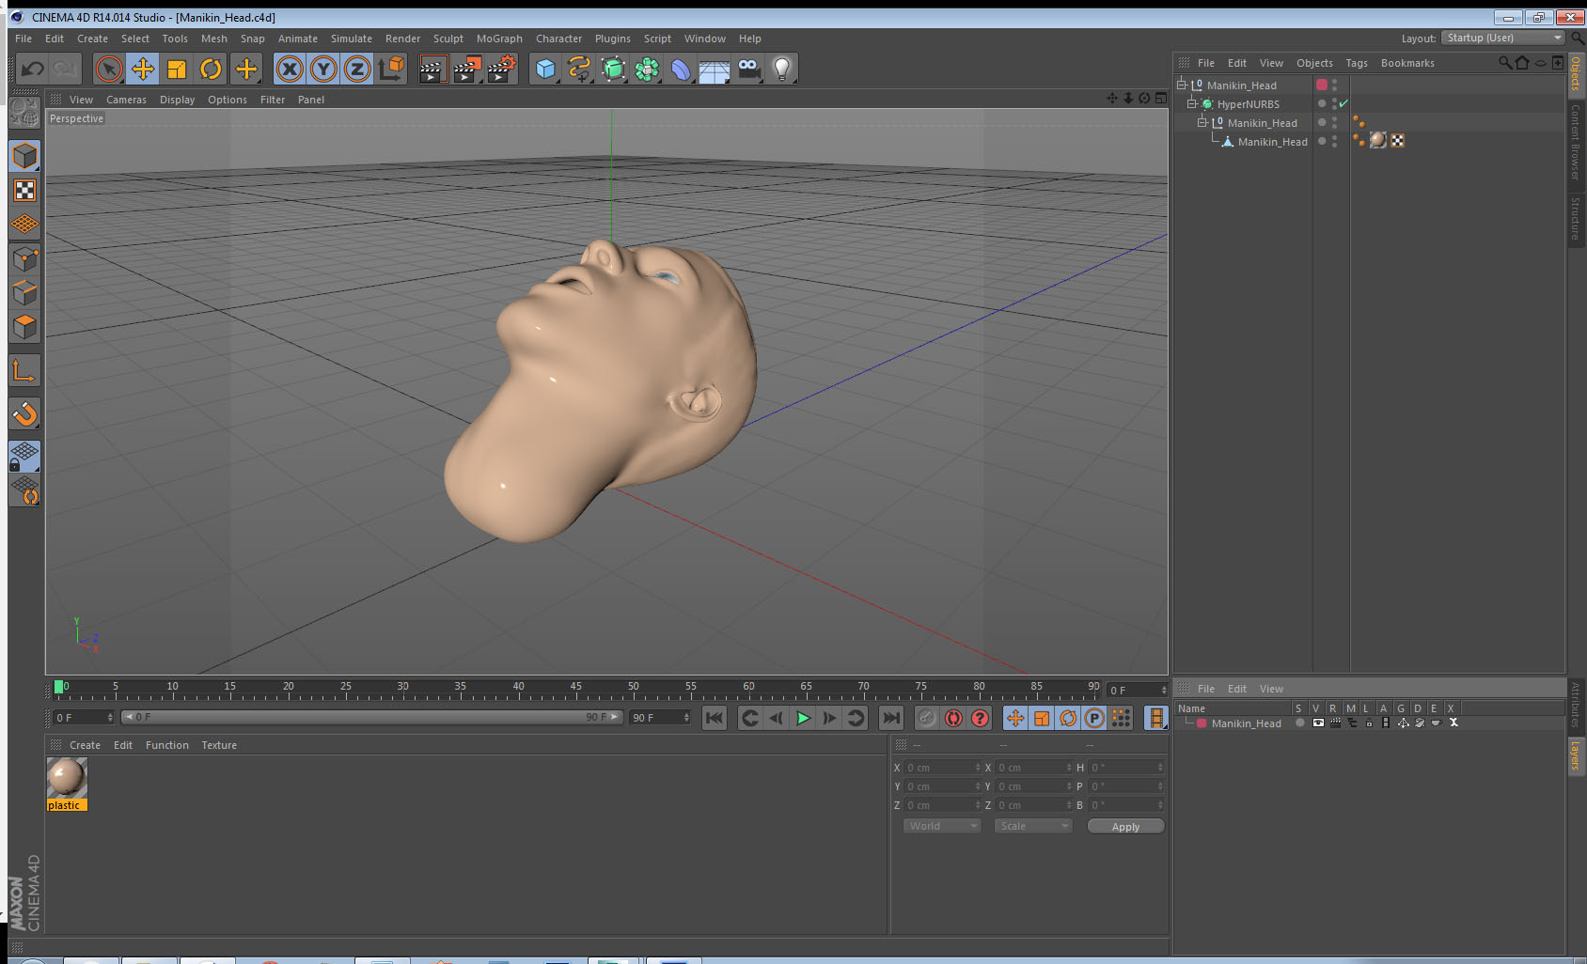Collapse the nested Manikin_Head null node

click(1202, 122)
